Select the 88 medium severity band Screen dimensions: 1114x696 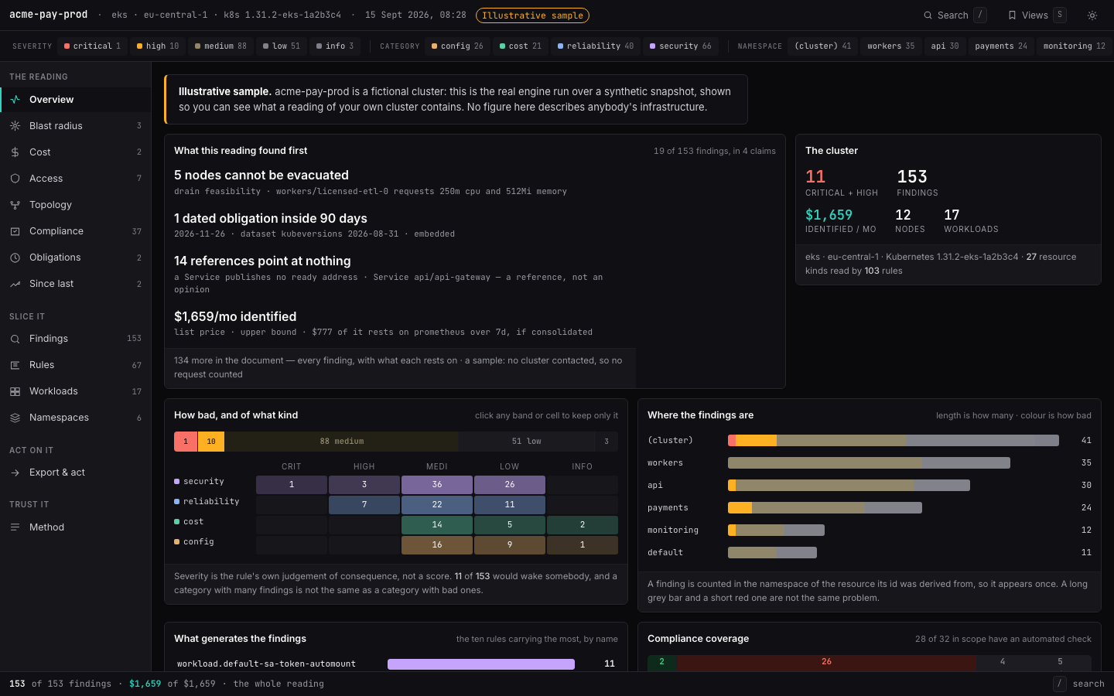(341, 442)
